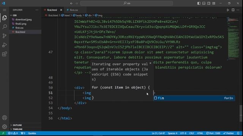Image resolution: width=243 pixels, height=136 pixels.
Task: Click ports forwarded status item
Action: (23, 133)
